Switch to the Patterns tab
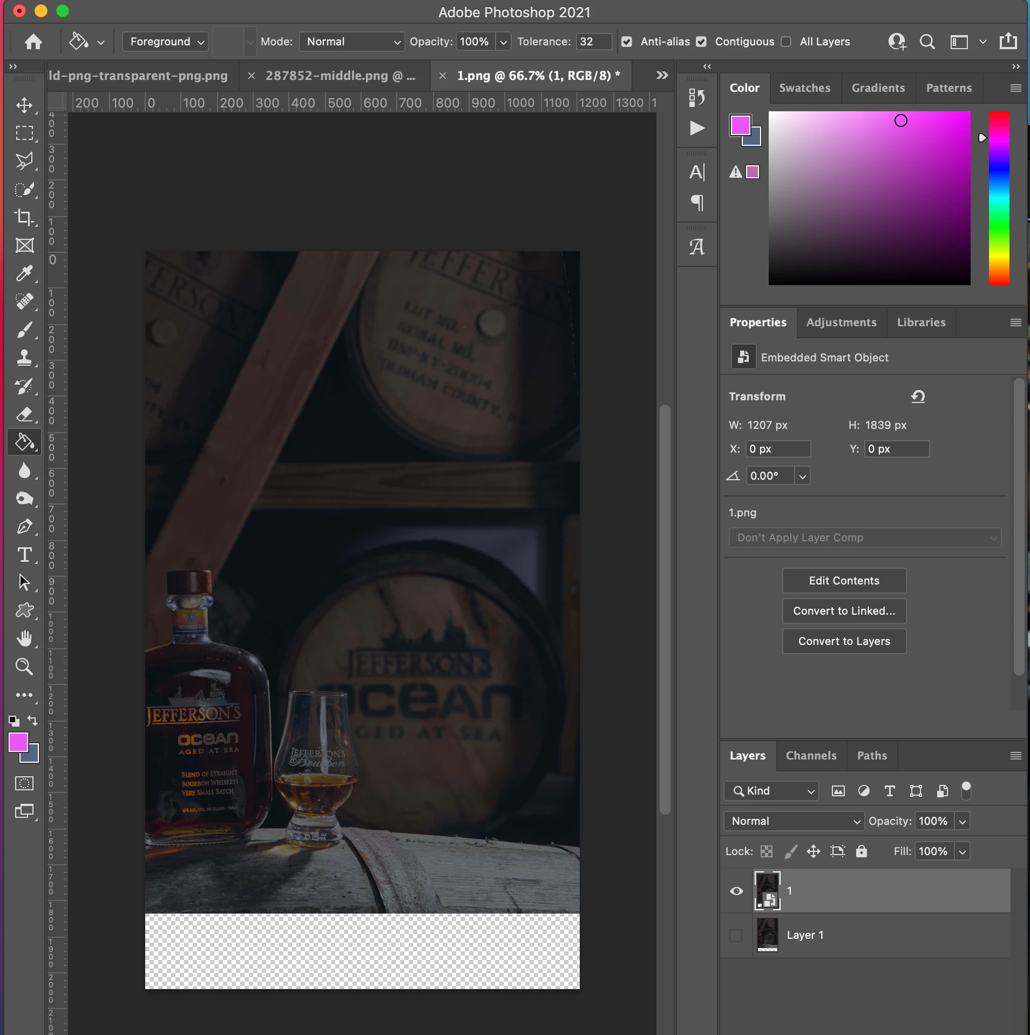This screenshot has width=1030, height=1035. click(x=948, y=88)
